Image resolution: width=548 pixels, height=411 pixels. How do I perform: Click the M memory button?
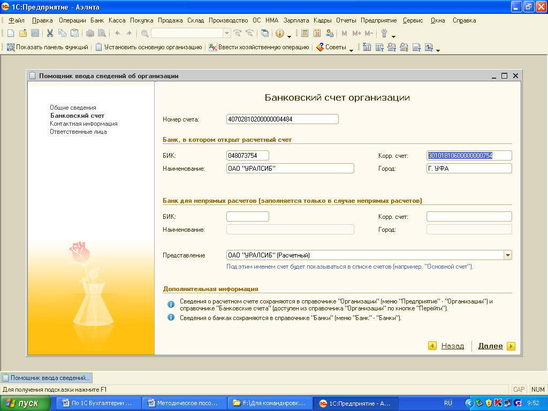(x=344, y=33)
